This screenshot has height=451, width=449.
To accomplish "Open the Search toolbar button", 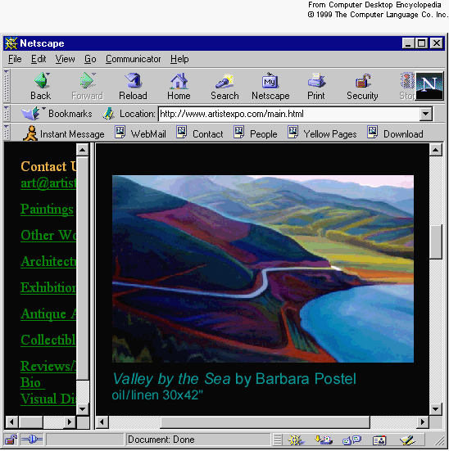I will pyautogui.click(x=224, y=86).
